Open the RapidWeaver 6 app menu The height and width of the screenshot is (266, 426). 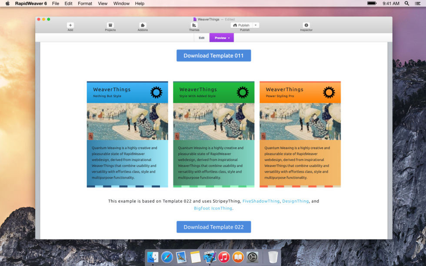point(31,3)
